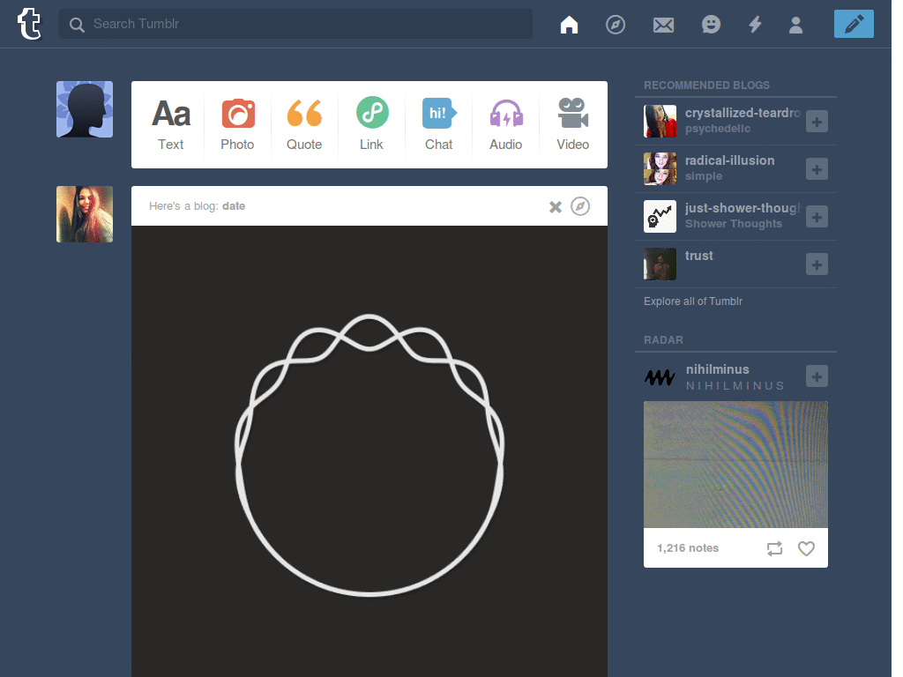Open the nihilminus blog name in Radar

(718, 369)
